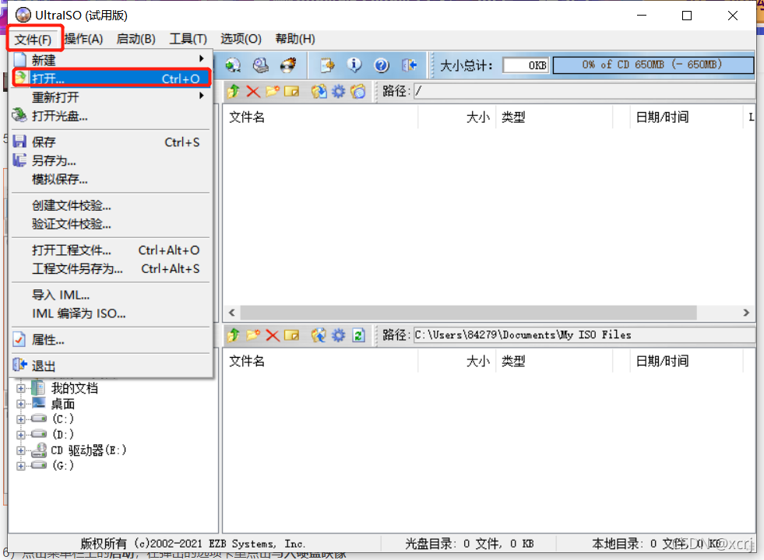Click the local 路径 field with C:\Users path
This screenshot has width=764, height=560.
click(584, 335)
